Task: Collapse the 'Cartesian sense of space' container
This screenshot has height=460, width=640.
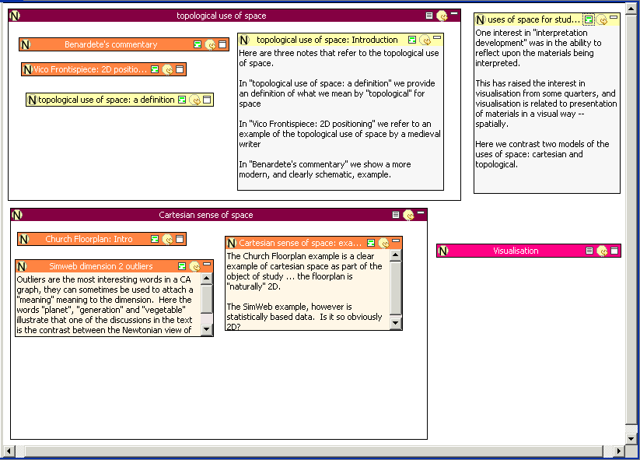Action: (x=421, y=212)
